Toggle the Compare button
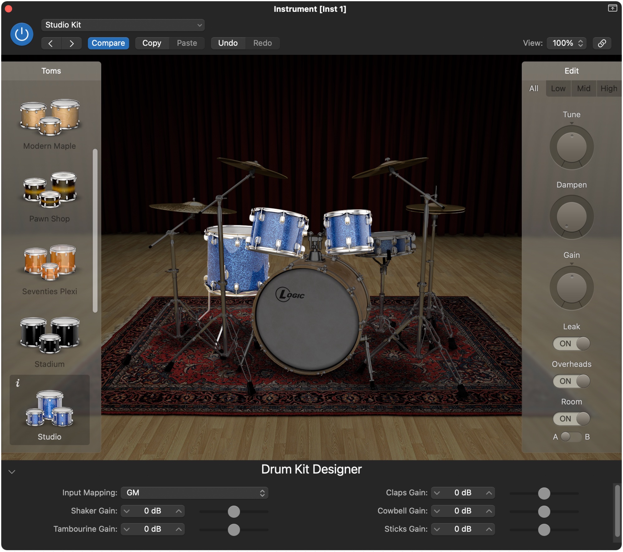Screen dimensions: 623x552 (108, 43)
